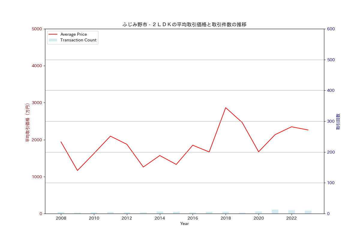Click the red Average Price legend line

(53, 34)
